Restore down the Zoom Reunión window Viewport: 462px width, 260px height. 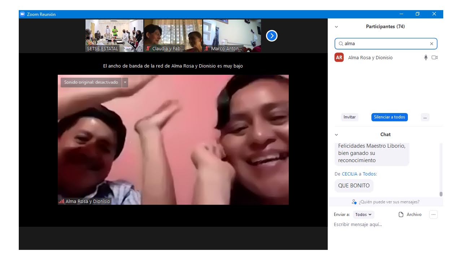tap(418, 14)
